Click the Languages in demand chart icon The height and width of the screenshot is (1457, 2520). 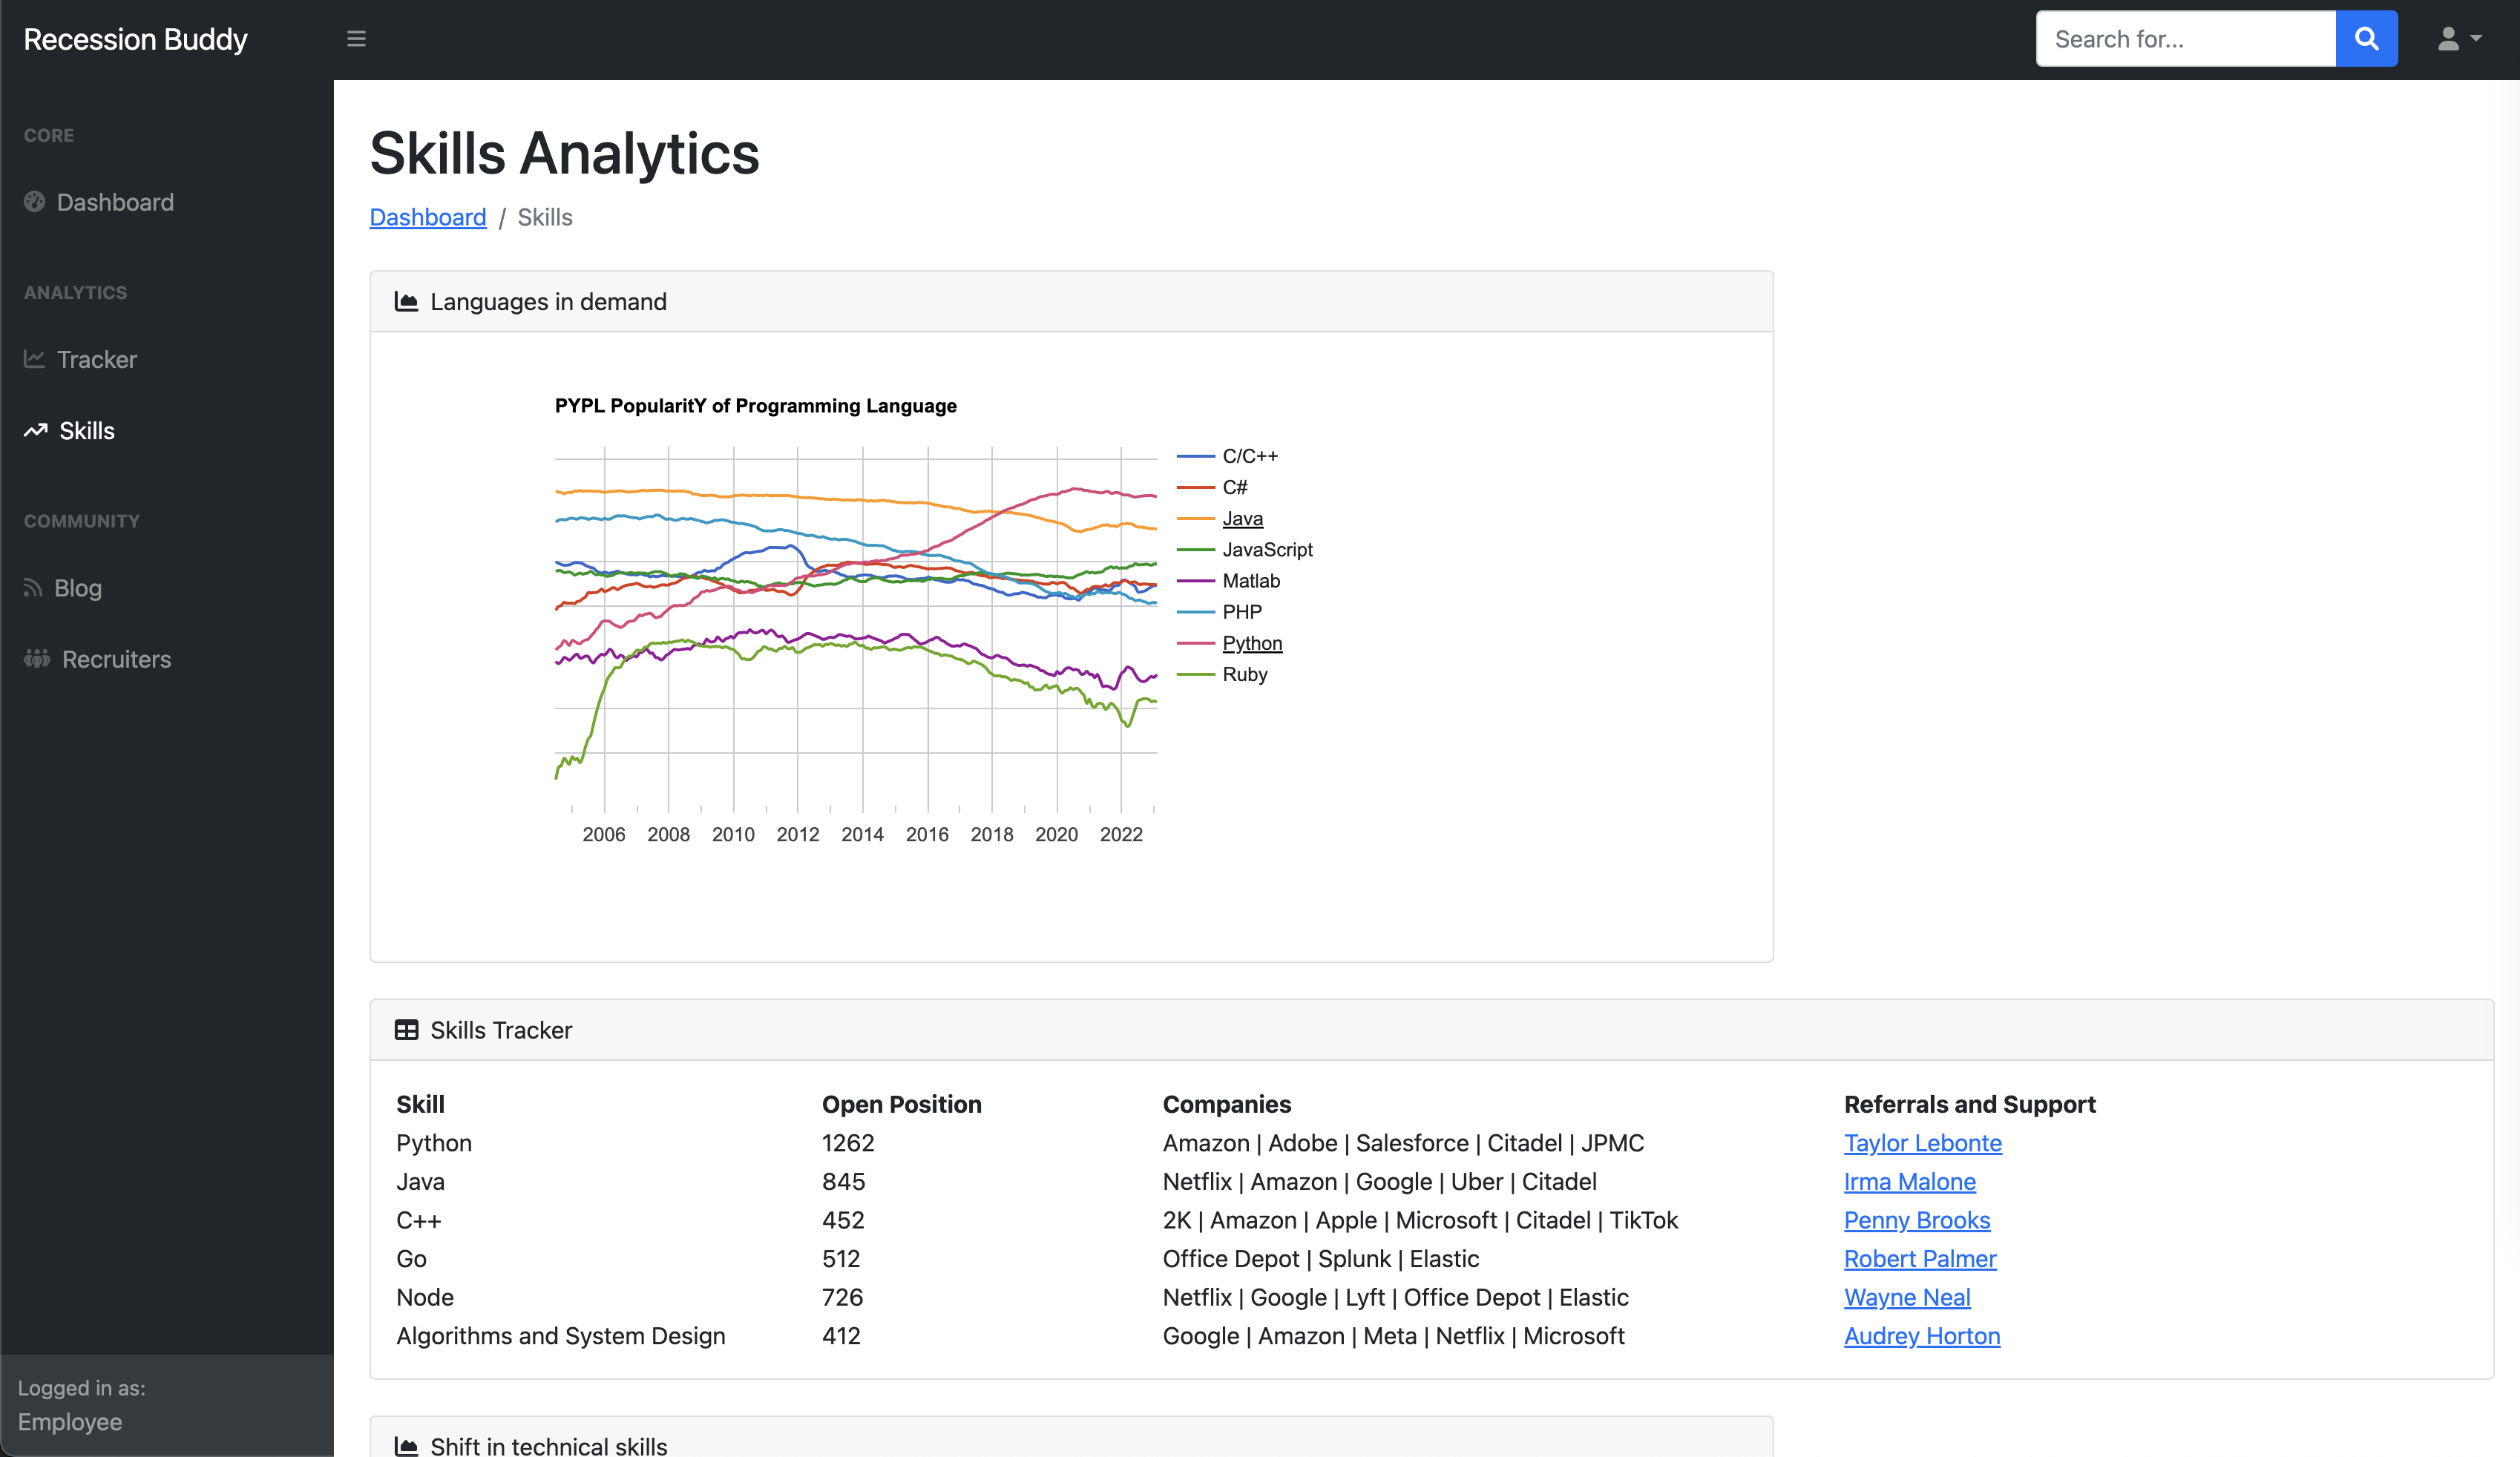coord(406,302)
